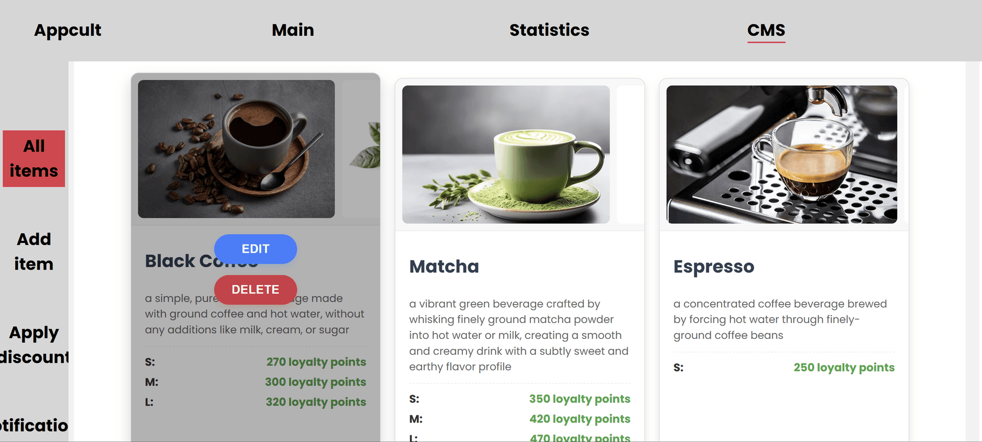Open Apply discount sidebar option

click(34, 345)
